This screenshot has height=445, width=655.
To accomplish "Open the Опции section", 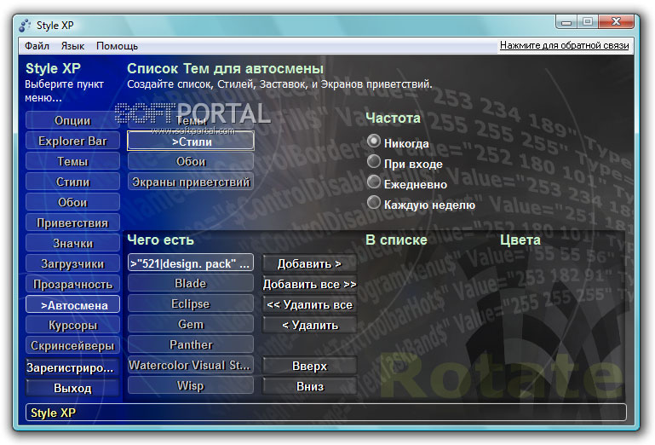I will pyautogui.click(x=72, y=120).
